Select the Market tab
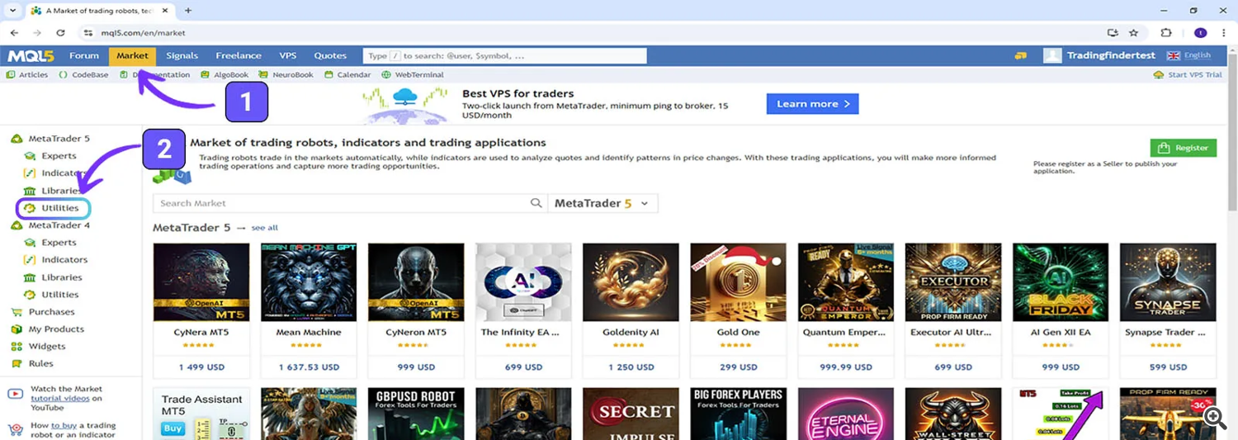1238x440 pixels. coord(132,56)
